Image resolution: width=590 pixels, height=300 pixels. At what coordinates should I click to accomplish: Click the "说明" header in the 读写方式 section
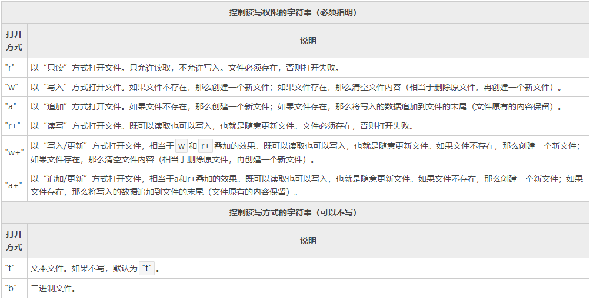(x=308, y=241)
